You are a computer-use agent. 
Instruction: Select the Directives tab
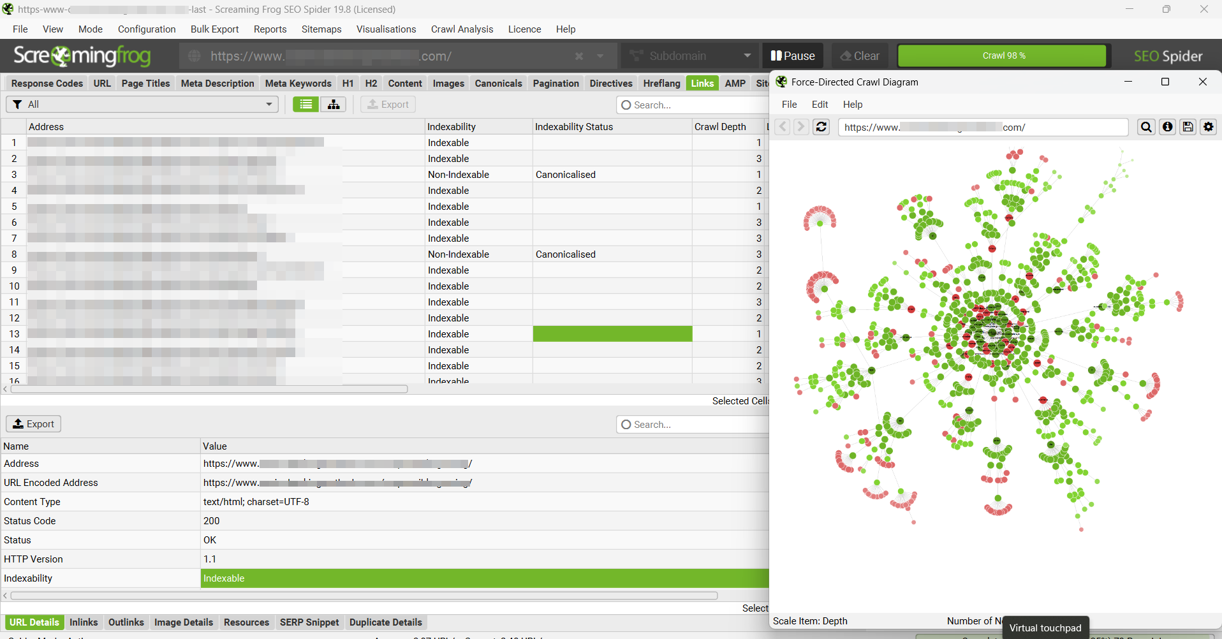point(610,84)
